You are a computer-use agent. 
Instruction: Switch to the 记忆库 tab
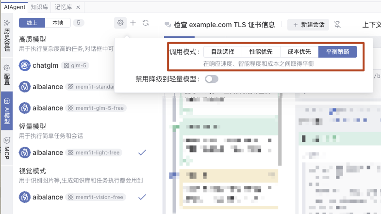[63, 7]
